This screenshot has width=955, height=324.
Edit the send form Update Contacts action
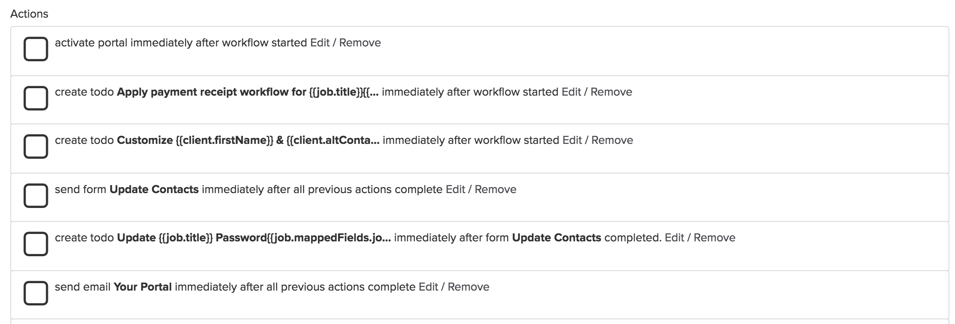coord(456,189)
